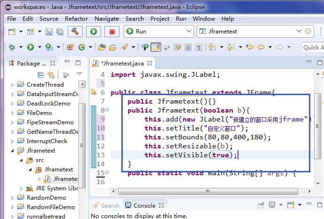
Task: Click the green Run launch button
Action: pos(94,32)
